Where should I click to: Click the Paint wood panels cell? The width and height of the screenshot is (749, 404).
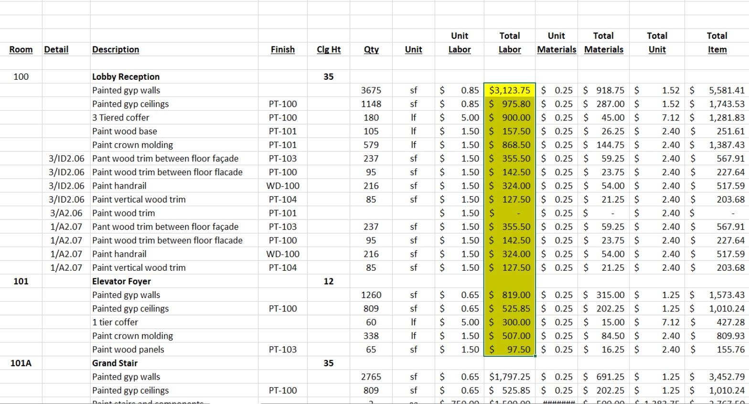pyautogui.click(x=128, y=350)
